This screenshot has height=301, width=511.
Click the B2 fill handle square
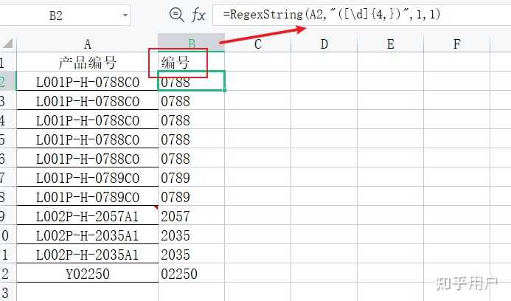[x=225, y=90]
